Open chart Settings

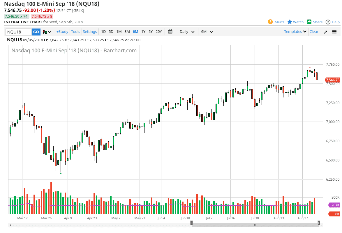[90, 31]
